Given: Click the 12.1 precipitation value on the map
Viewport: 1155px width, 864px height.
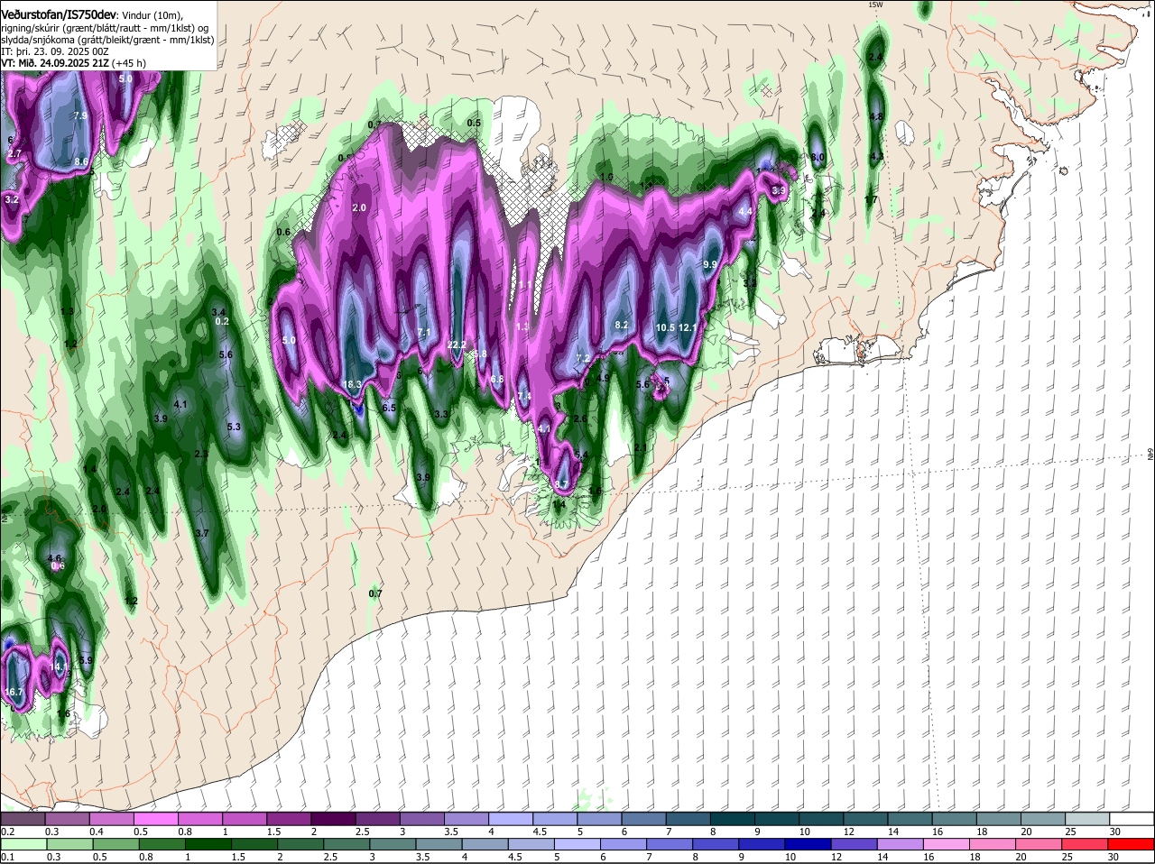Looking at the screenshot, I should [688, 327].
